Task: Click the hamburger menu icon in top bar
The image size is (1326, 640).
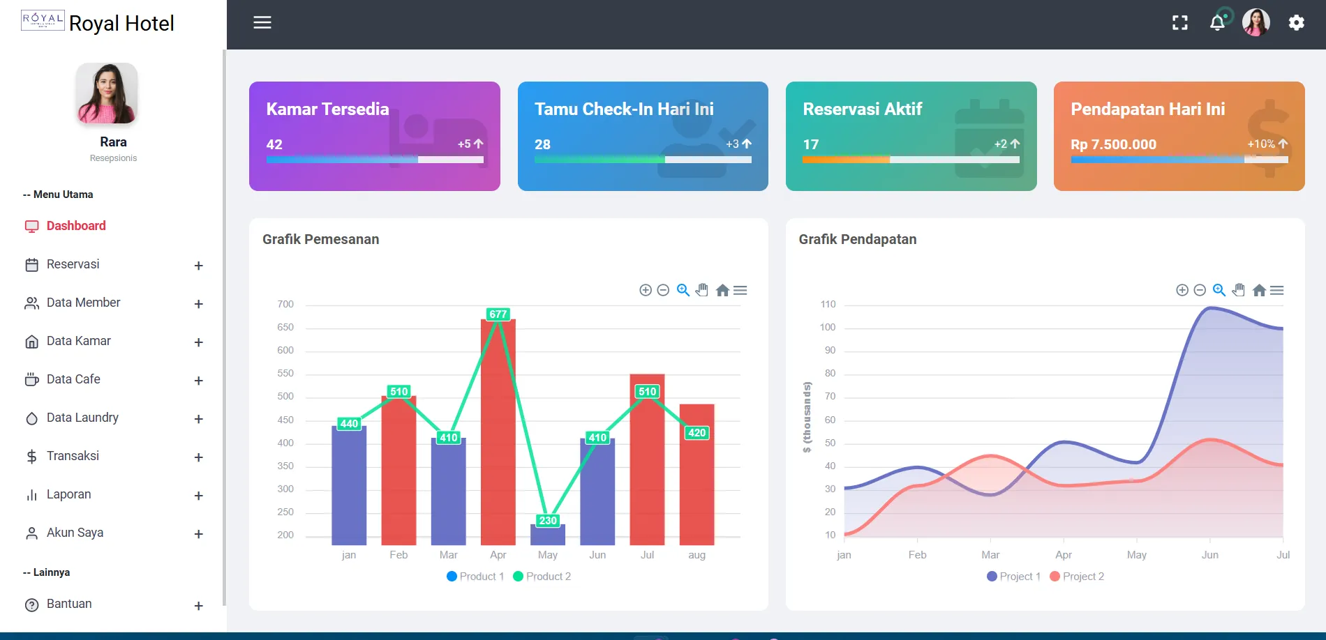Action: pos(262,23)
